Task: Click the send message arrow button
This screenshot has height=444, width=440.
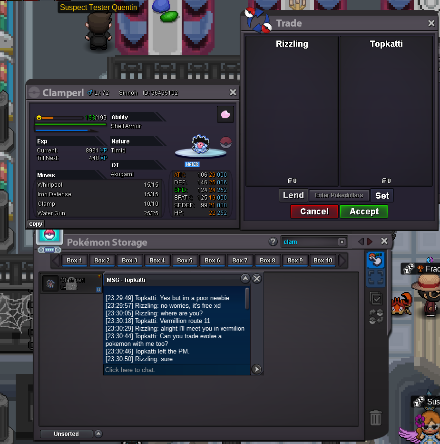Action: (x=256, y=369)
